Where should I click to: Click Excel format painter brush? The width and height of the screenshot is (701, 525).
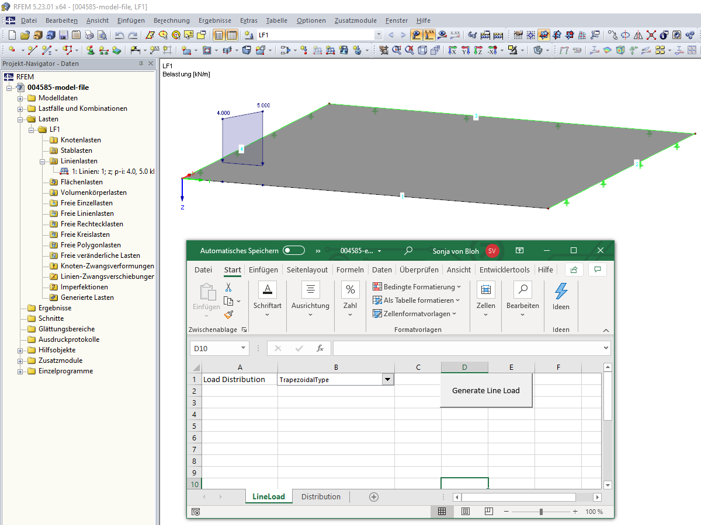tap(228, 314)
